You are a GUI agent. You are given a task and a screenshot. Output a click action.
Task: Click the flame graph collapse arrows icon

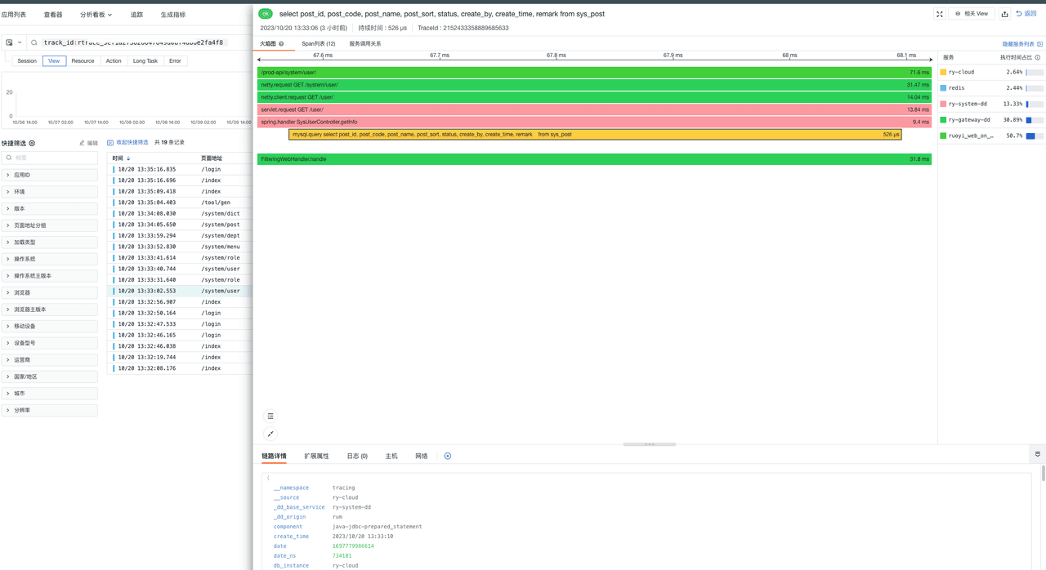coord(270,434)
